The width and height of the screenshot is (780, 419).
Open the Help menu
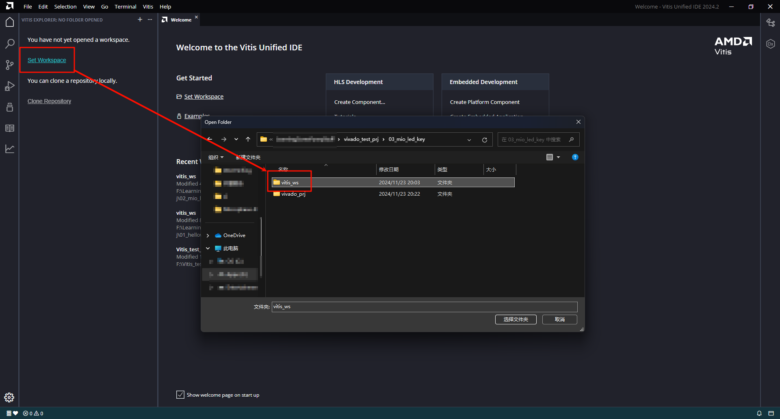click(x=165, y=6)
